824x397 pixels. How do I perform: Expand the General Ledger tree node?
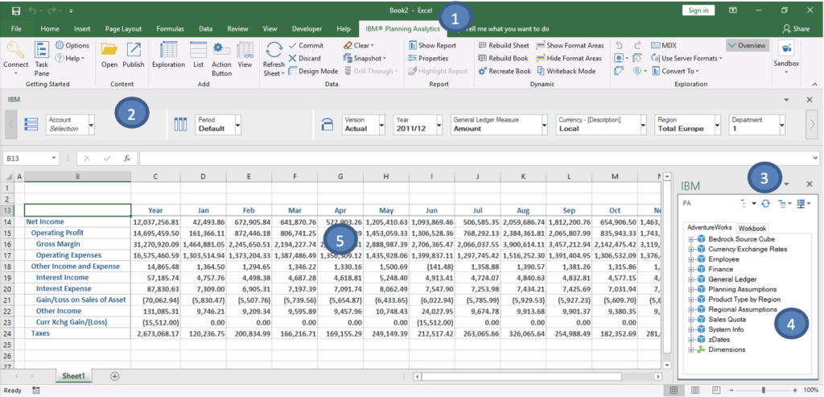[x=690, y=279]
